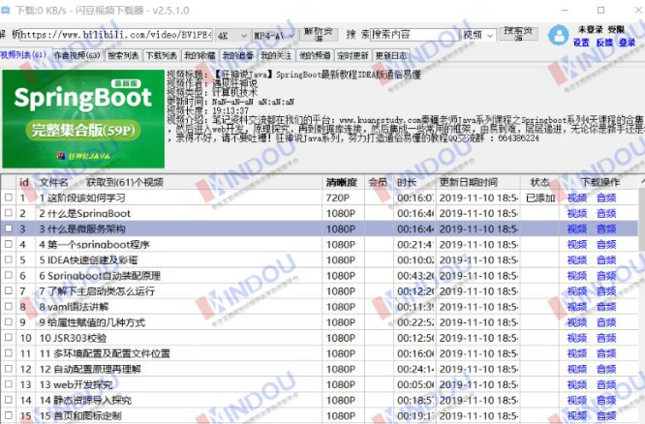Click the user avatar icon
645x424 pixels.
coord(559,35)
